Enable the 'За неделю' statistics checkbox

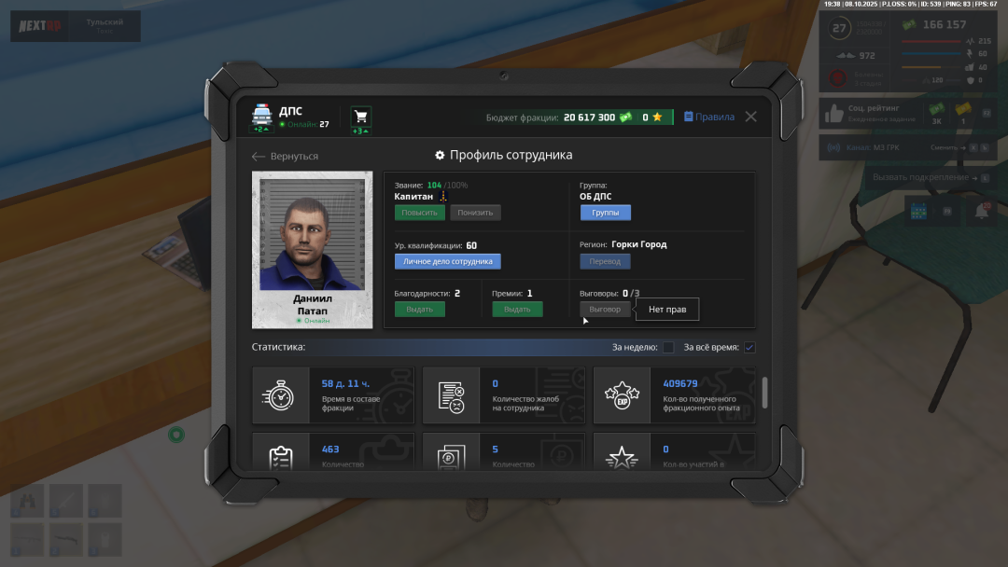pos(668,348)
